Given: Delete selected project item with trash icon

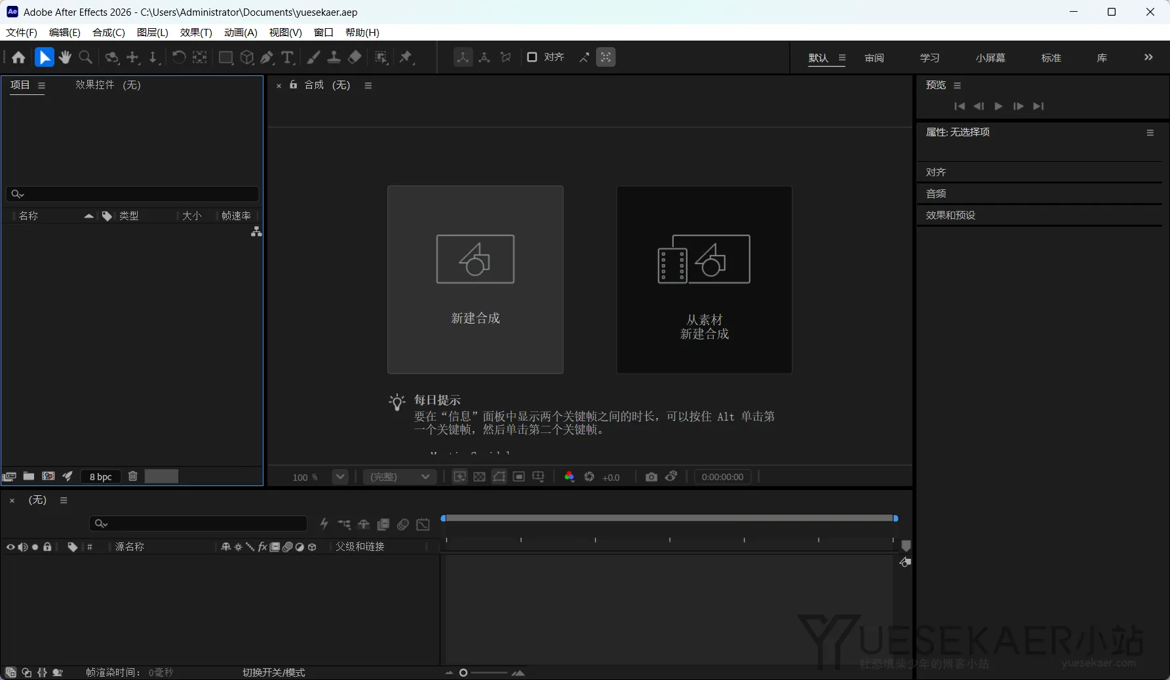Looking at the screenshot, I should [132, 476].
